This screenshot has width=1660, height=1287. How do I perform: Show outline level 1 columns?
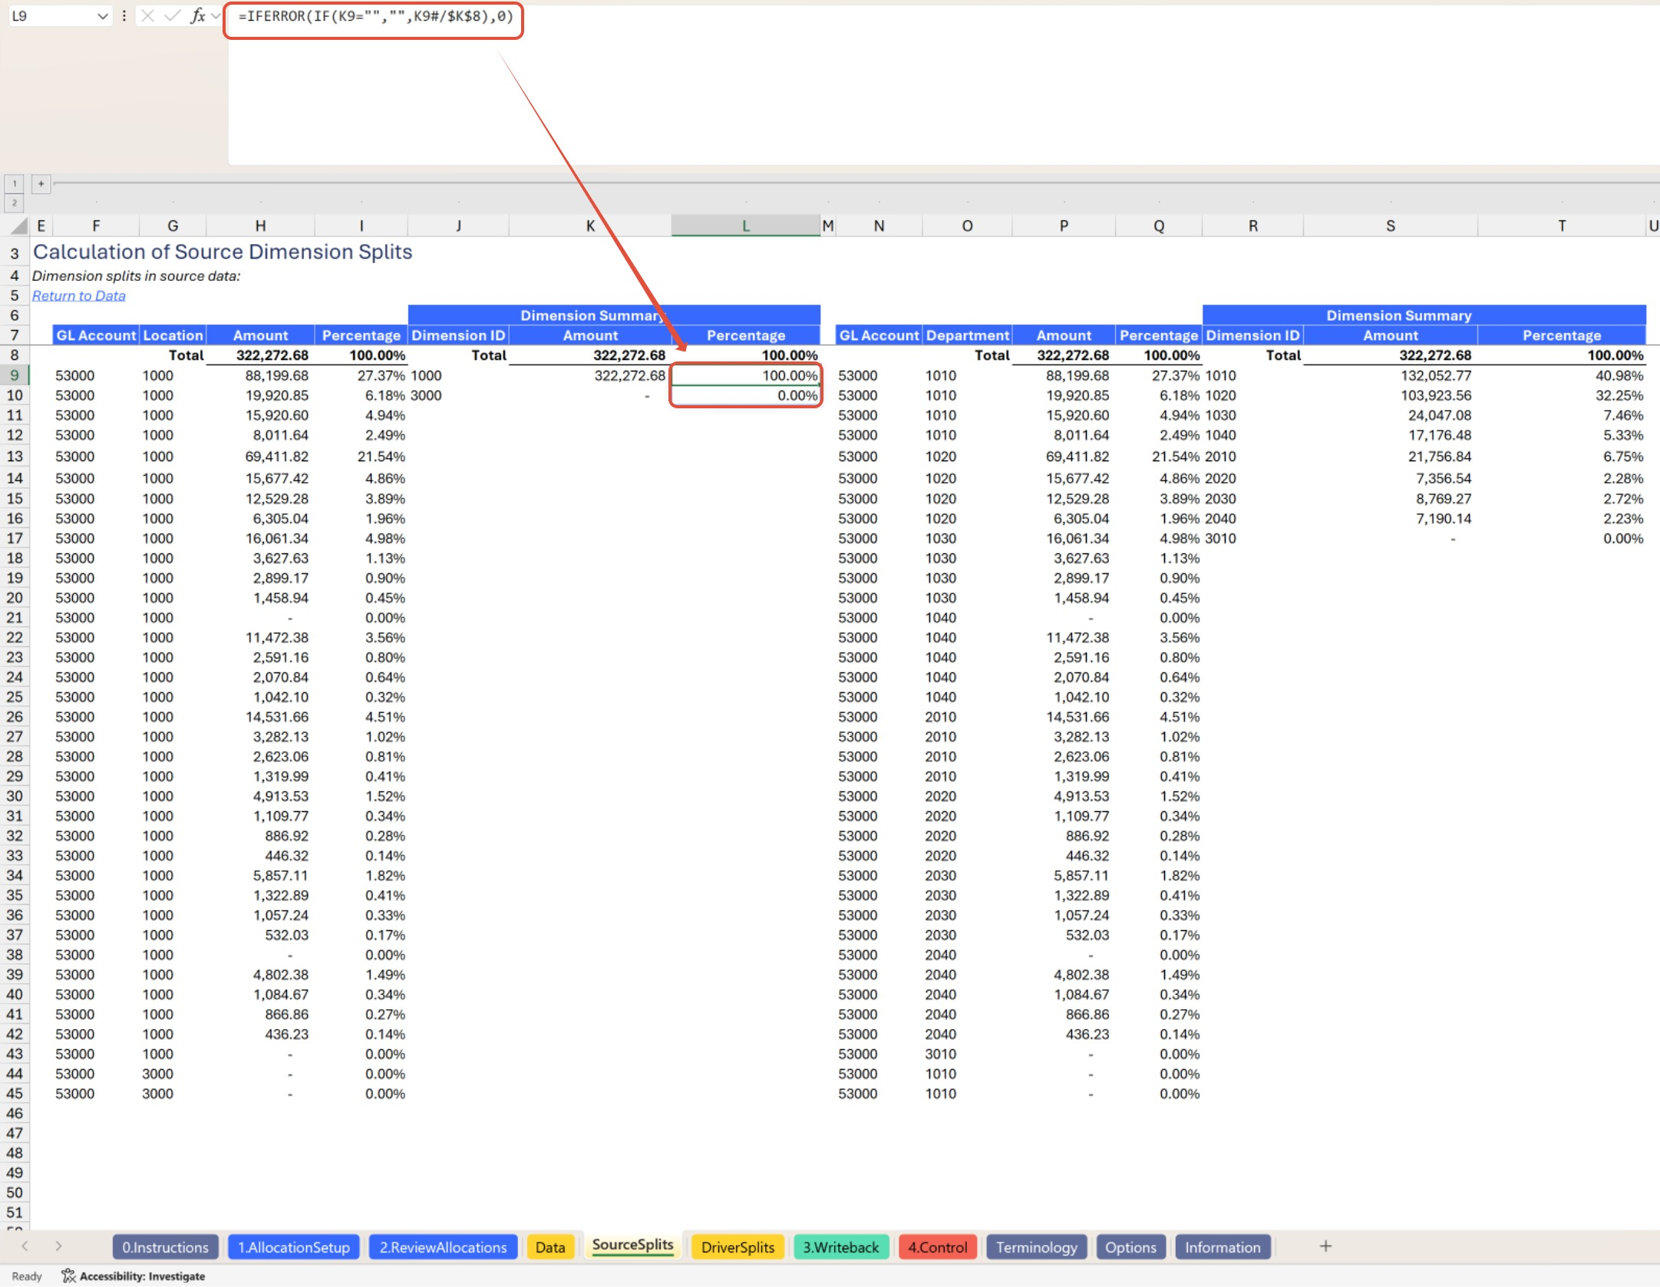coord(14,183)
